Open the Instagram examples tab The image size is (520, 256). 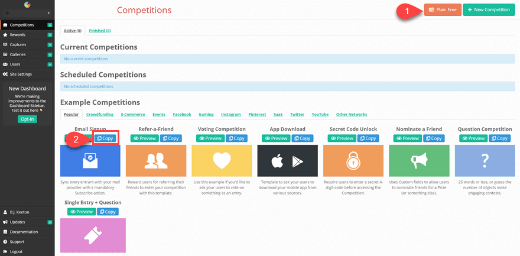[231, 114]
